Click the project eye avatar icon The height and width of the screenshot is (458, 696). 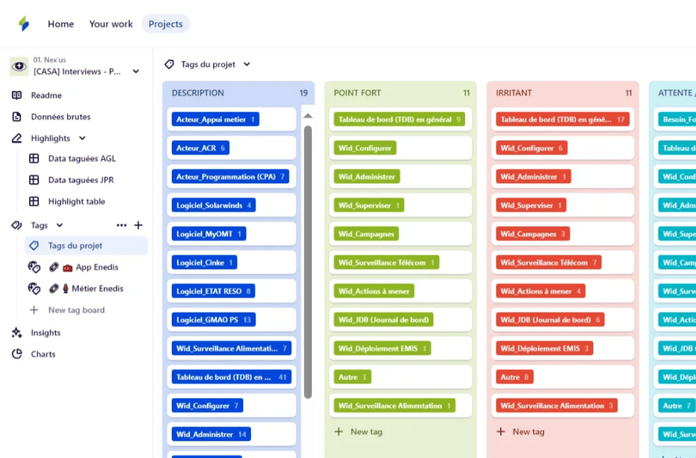coord(20,66)
